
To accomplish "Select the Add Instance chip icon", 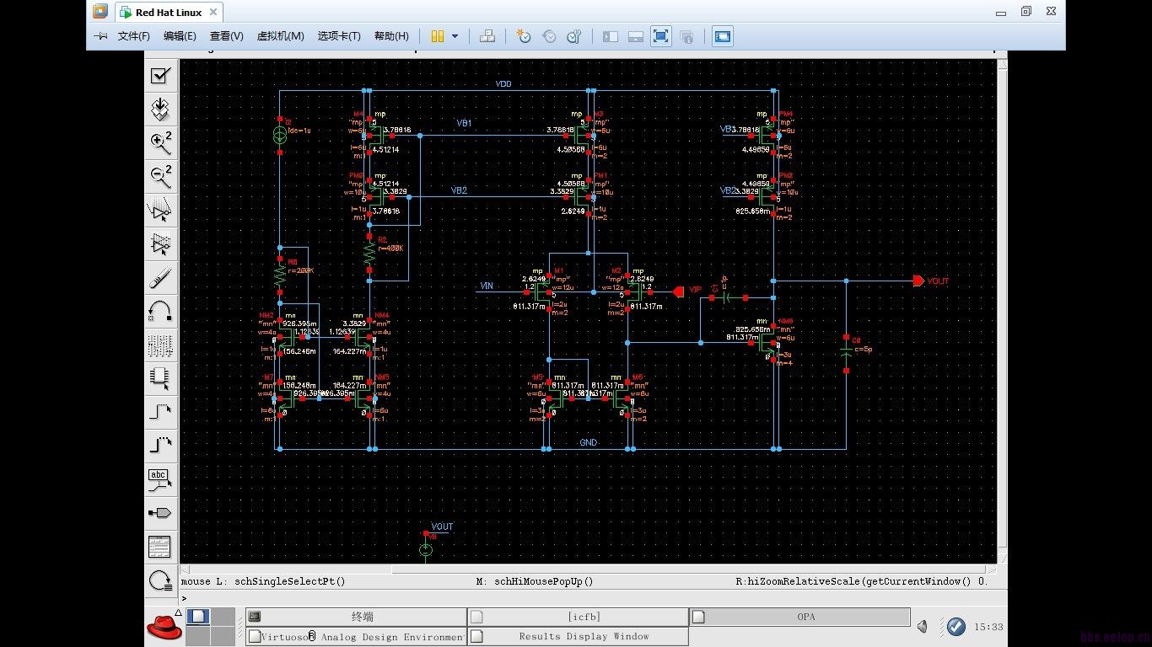I will [x=160, y=378].
